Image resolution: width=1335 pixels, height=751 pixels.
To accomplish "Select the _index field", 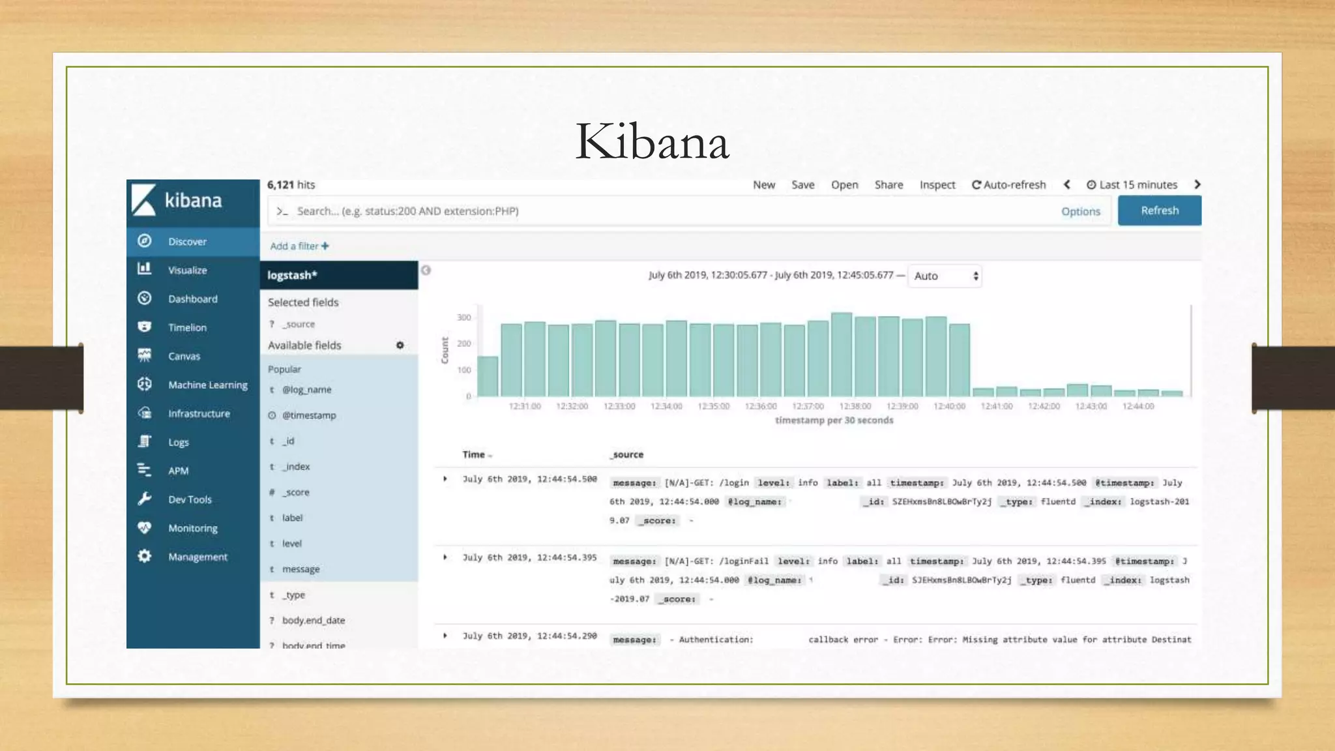I will (296, 467).
